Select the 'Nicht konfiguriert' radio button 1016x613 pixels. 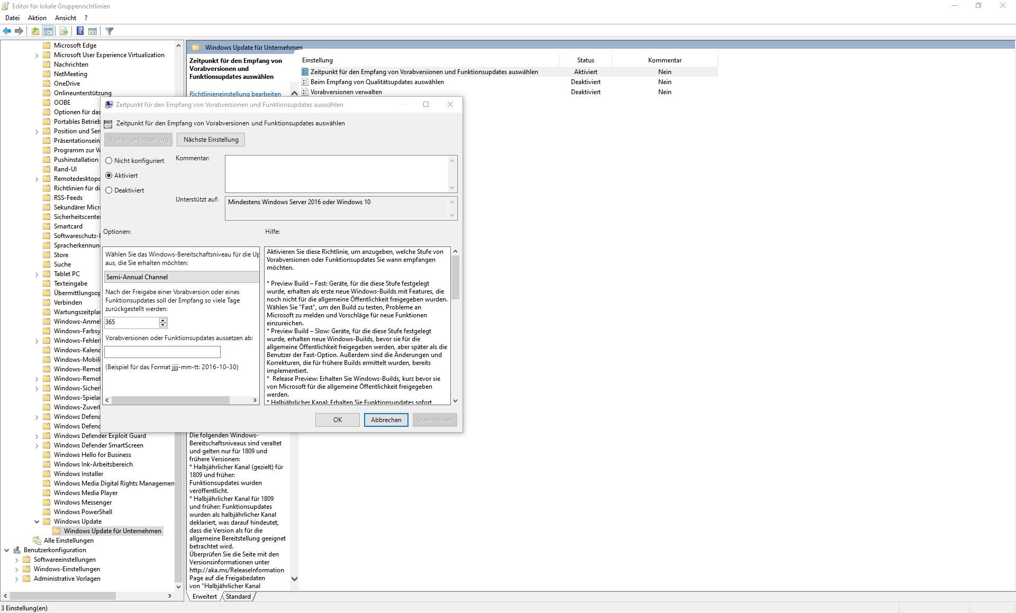coord(109,161)
